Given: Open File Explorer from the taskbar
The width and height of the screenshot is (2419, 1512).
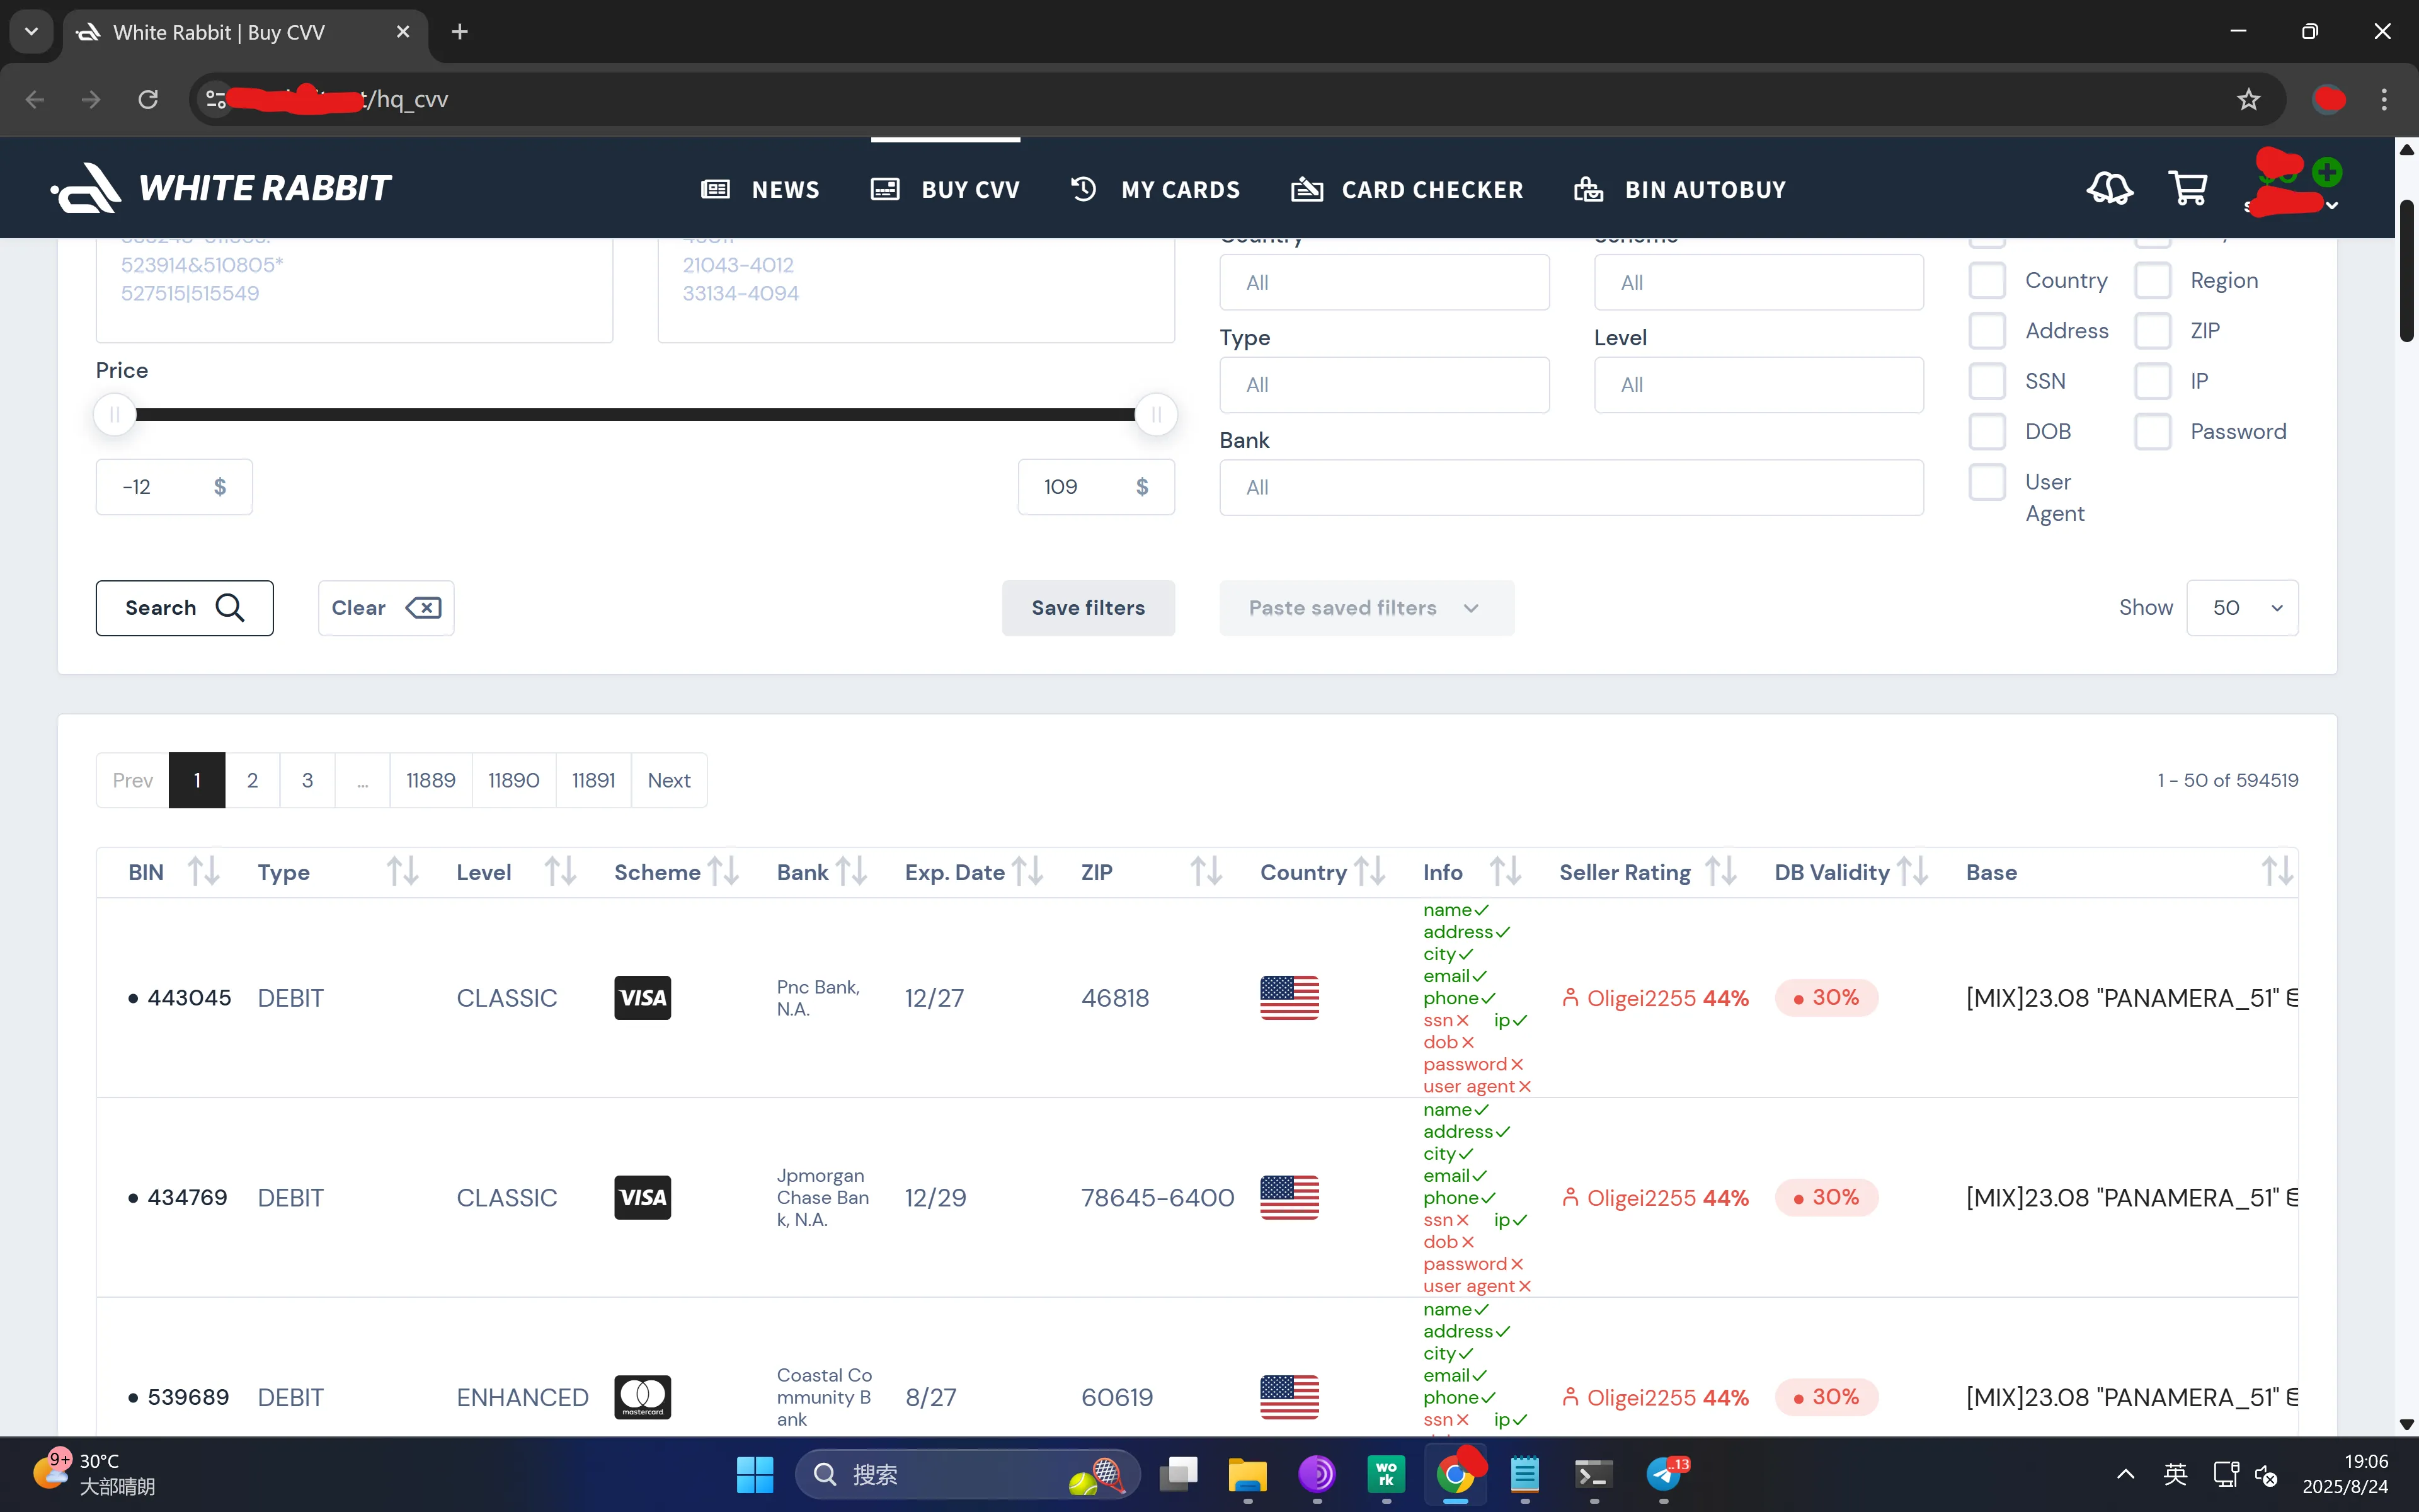Looking at the screenshot, I should (x=1247, y=1474).
